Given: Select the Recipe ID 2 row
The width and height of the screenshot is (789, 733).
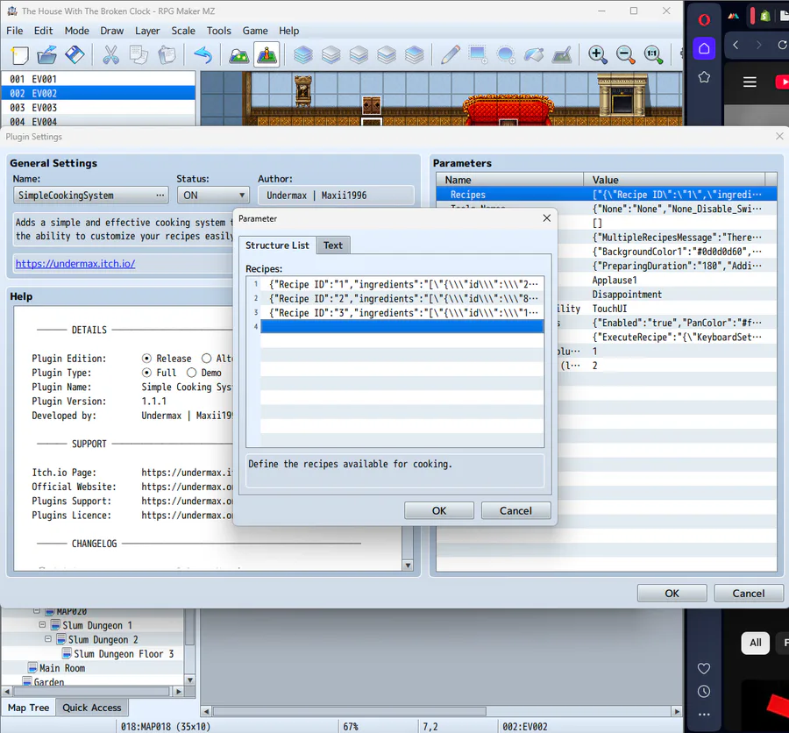Looking at the screenshot, I should click(402, 298).
